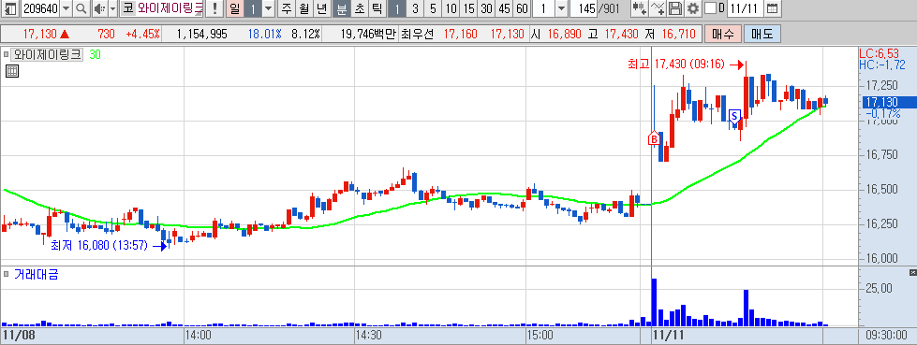Click the 145 bar count input field
This screenshot has height=345, width=917.
click(584, 8)
